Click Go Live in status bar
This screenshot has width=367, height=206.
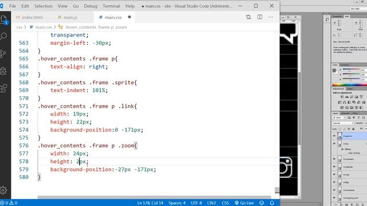pos(244,203)
